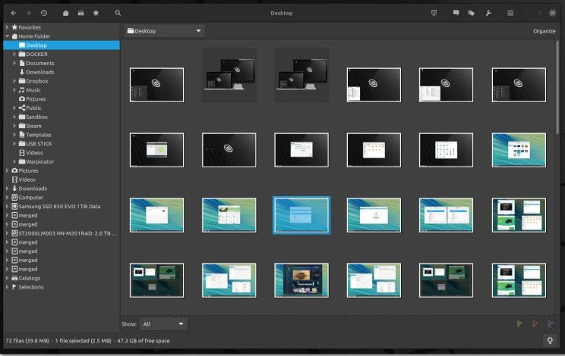Open the tags icon in header
This screenshot has height=356, width=565.
(471, 13)
